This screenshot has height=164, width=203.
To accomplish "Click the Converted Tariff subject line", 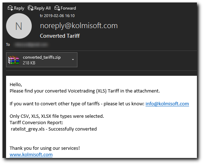I will 60,36.
